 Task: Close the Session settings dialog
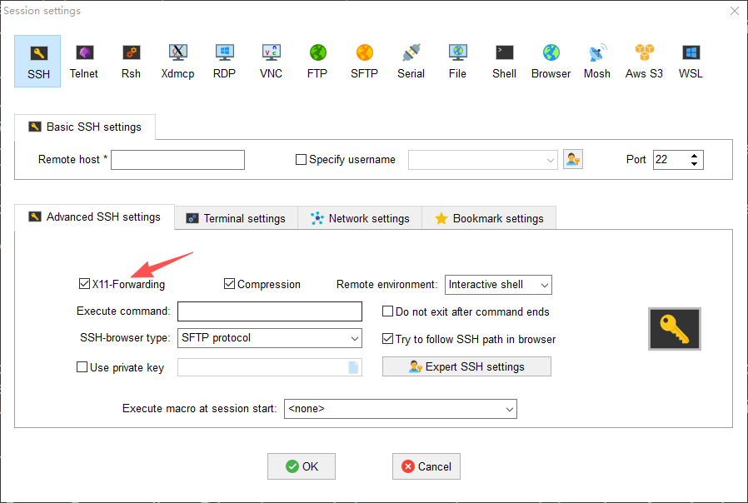735,11
